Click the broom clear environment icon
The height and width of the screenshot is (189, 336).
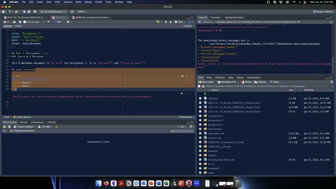(56, 127)
